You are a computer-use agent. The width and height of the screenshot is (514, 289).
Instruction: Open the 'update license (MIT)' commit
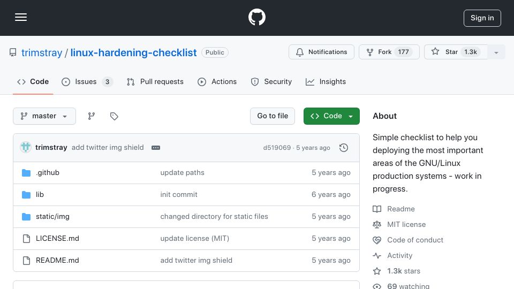click(195, 239)
